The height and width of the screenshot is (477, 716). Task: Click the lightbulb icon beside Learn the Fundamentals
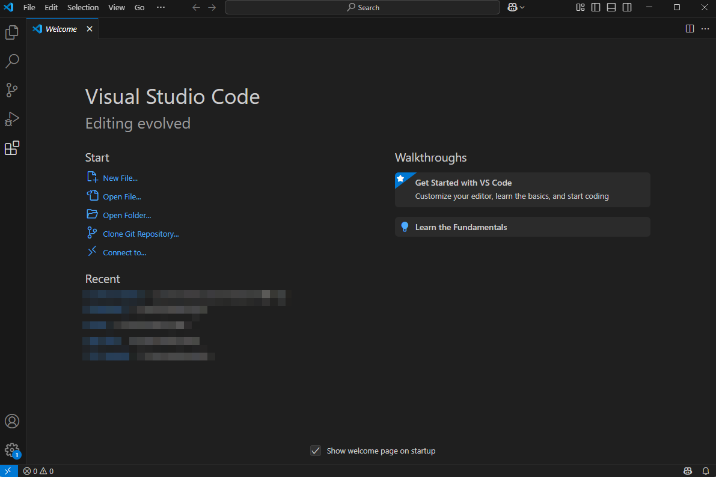405,227
